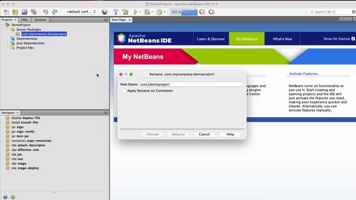The width and height of the screenshot is (356, 200).
Task: Close the Navigator tab
Action: point(17,113)
